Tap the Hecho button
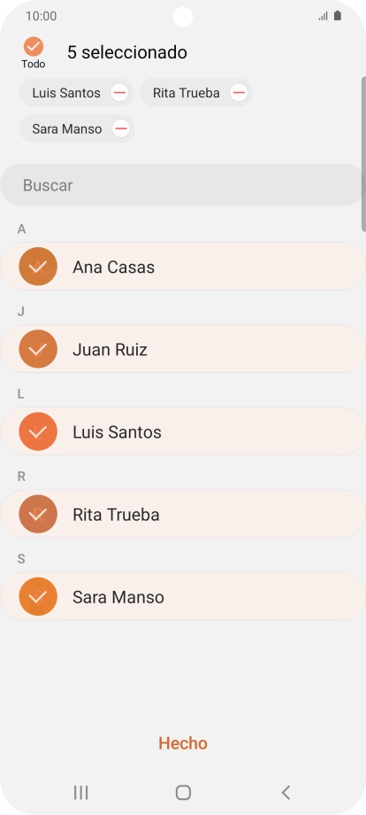The width and height of the screenshot is (366, 815). pyautogui.click(x=183, y=743)
